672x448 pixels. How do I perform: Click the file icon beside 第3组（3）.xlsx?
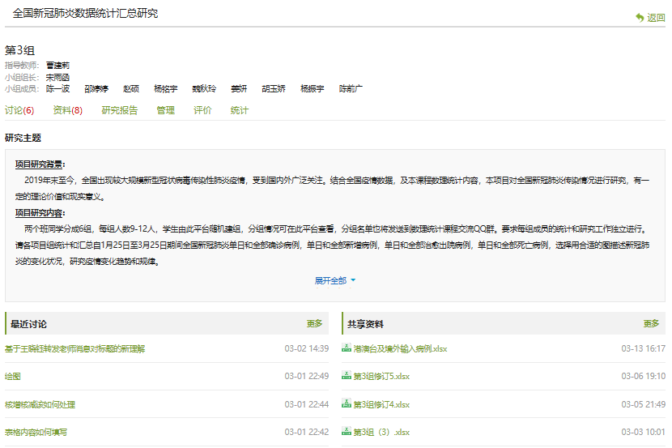tap(347, 432)
